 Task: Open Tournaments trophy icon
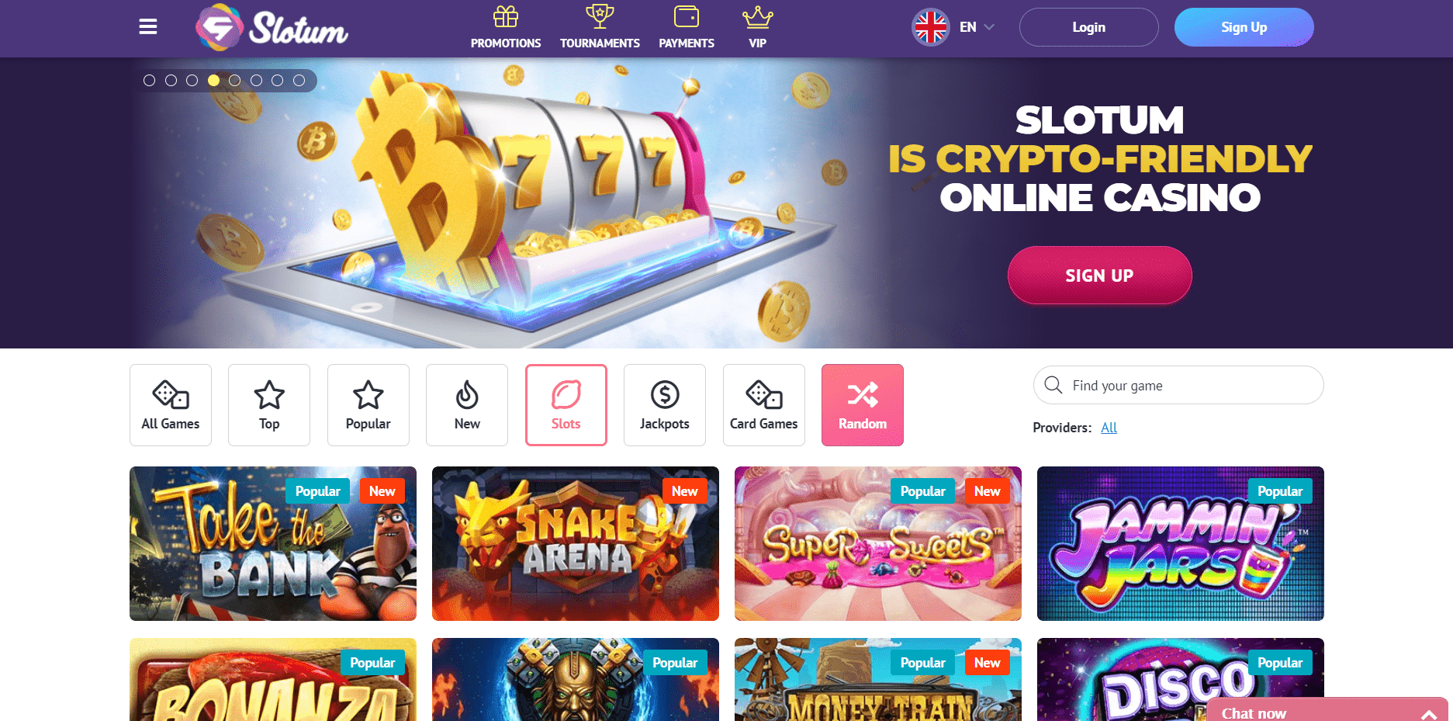[x=600, y=16]
